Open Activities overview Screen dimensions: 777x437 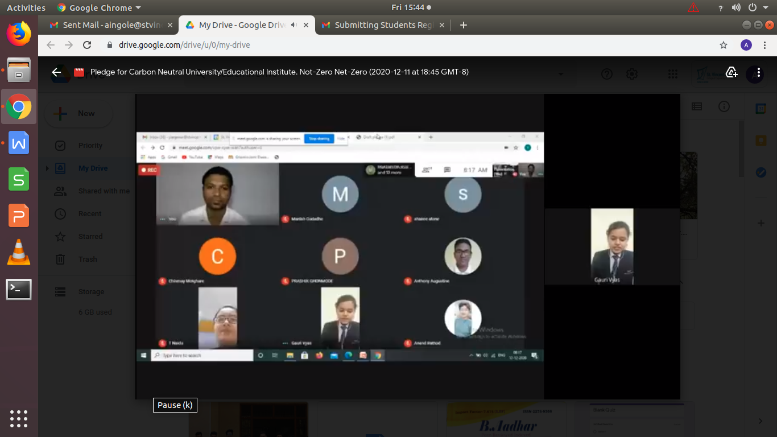26,7
